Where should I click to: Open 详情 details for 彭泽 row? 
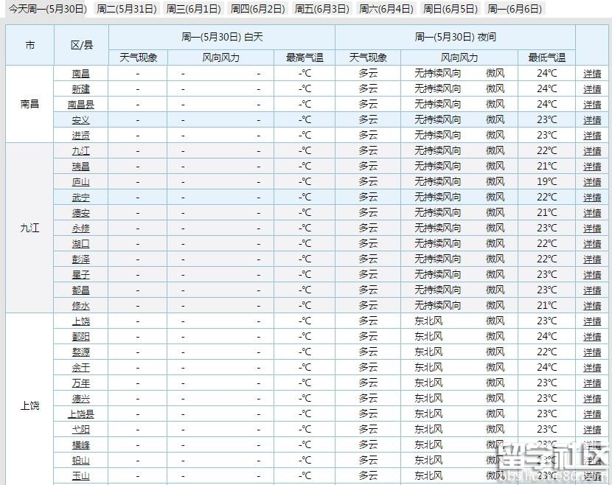tap(592, 259)
